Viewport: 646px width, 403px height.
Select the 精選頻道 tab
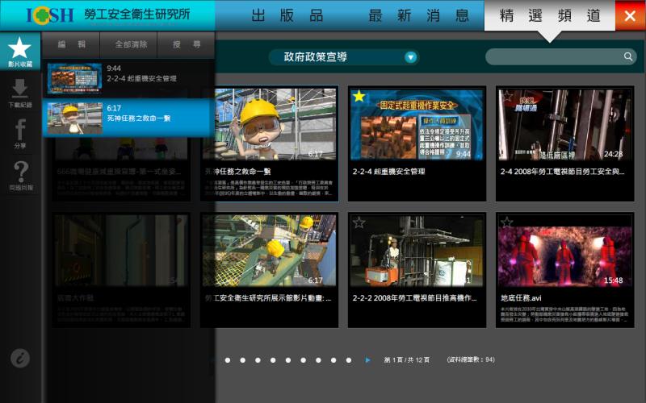(549, 15)
